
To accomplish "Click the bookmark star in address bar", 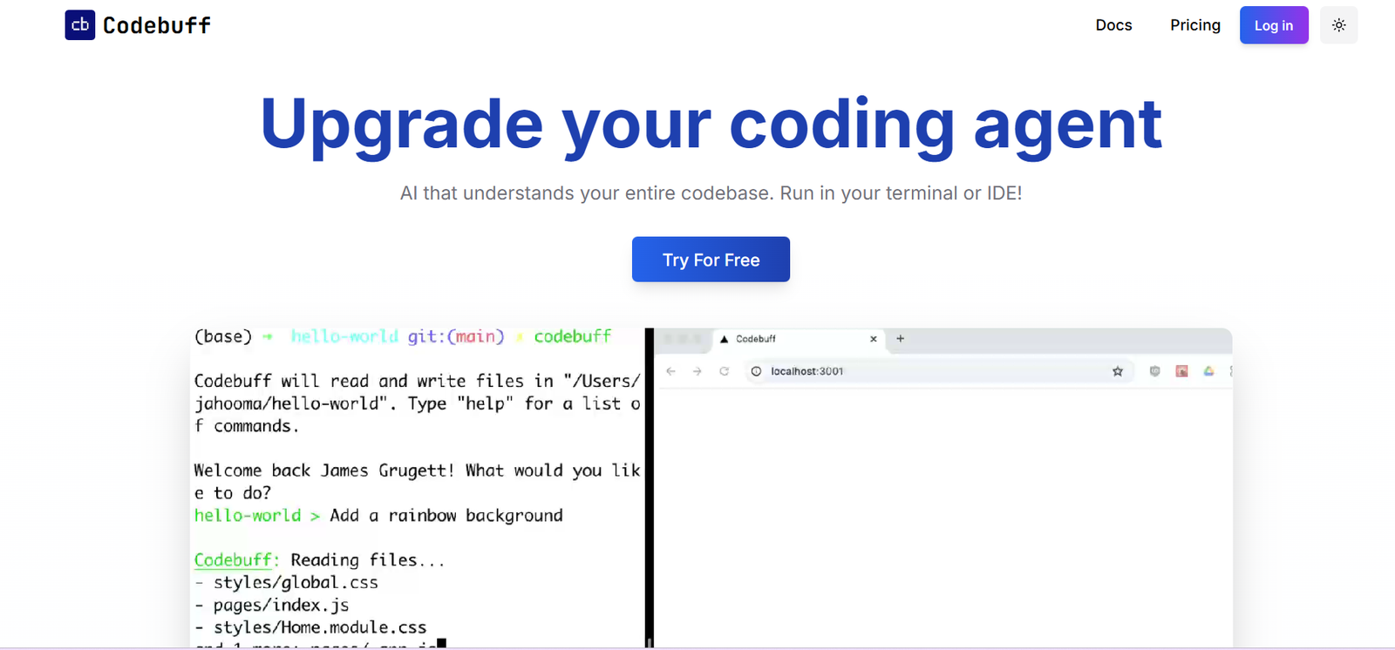I will point(1117,371).
